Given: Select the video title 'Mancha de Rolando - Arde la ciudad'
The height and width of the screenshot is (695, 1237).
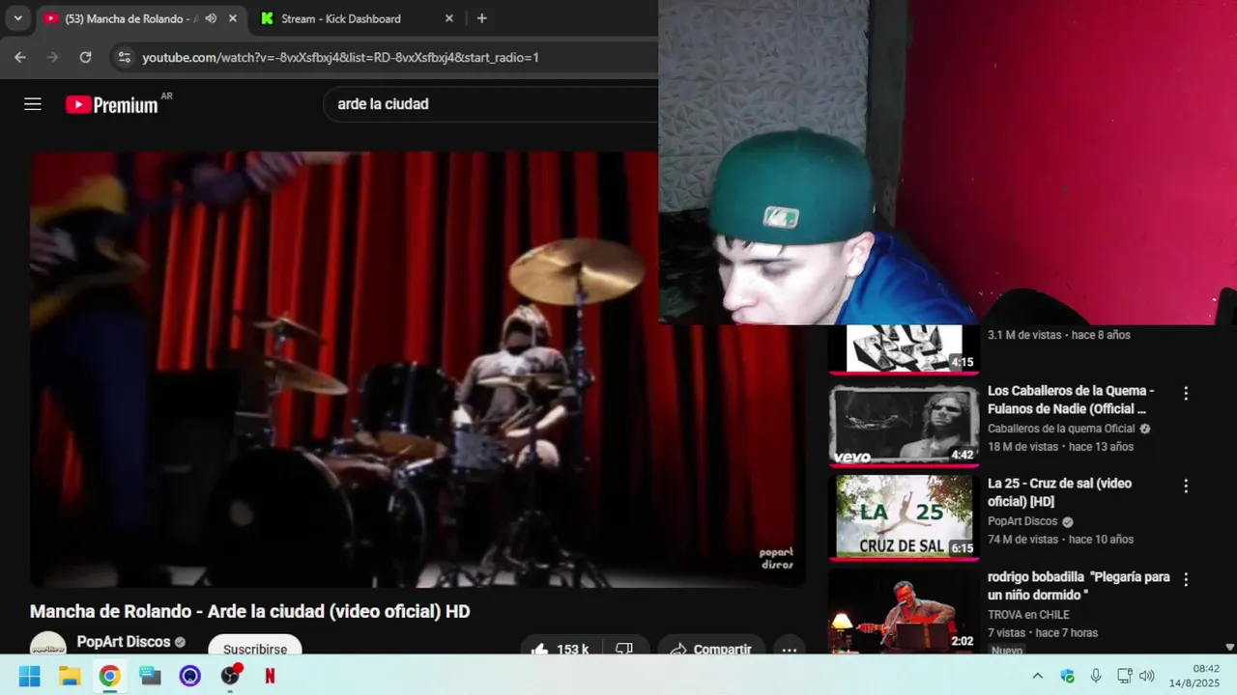Looking at the screenshot, I should coord(249,611).
